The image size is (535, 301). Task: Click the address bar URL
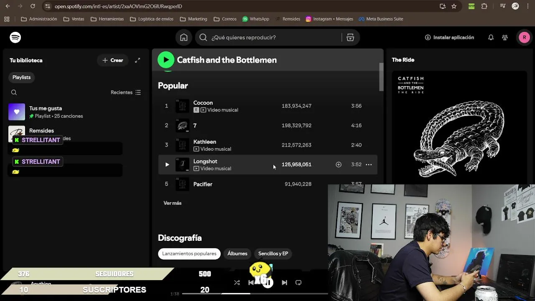click(118, 6)
